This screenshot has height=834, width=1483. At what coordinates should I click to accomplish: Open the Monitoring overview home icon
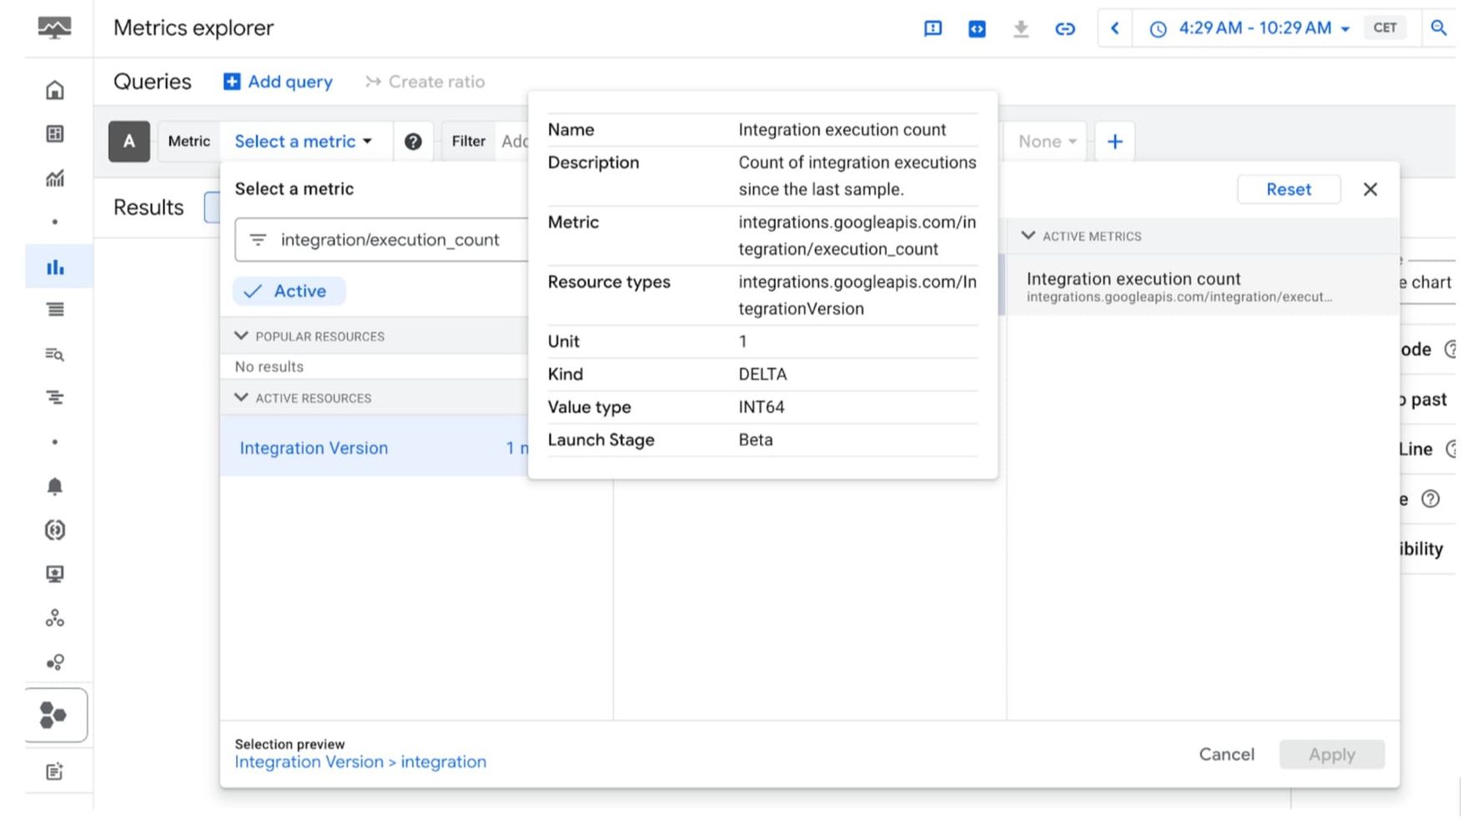pyautogui.click(x=55, y=89)
